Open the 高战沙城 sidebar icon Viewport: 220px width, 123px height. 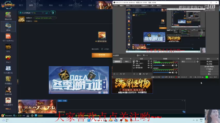pyautogui.click(x=8, y=90)
